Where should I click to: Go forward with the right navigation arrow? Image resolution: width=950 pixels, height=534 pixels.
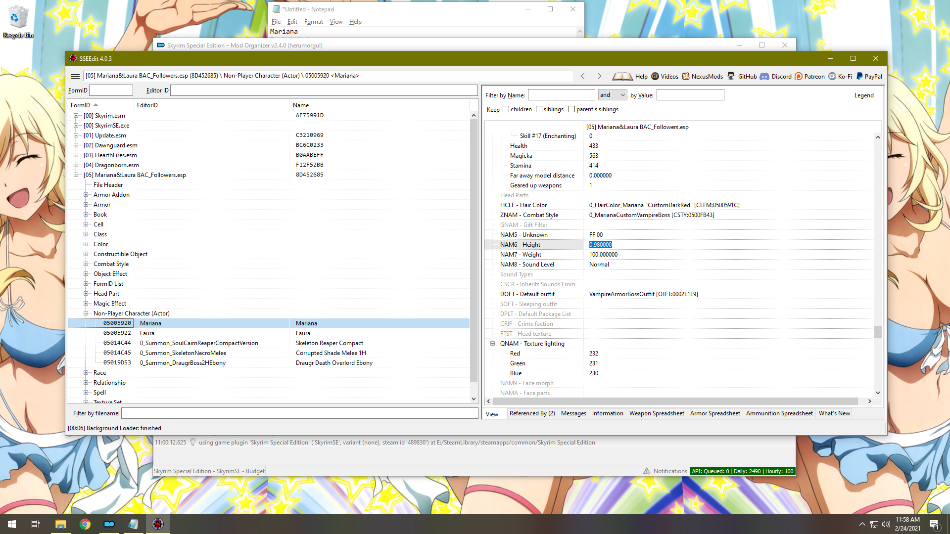(x=599, y=76)
